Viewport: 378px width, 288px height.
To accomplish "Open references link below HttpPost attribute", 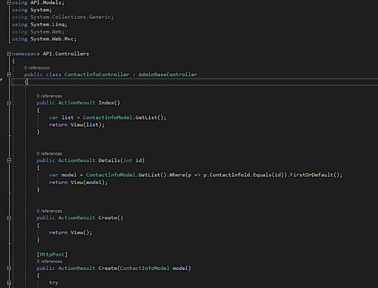I will (x=49, y=261).
